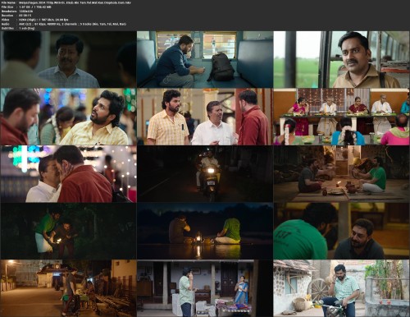Open thumbnail of two men embracing

pyautogui.click(x=68, y=174)
